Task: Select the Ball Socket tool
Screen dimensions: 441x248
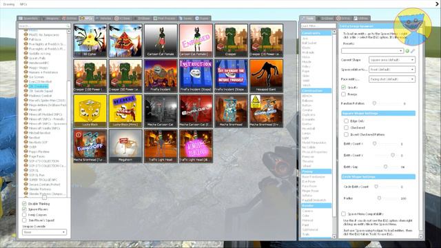Action: pos(309,43)
